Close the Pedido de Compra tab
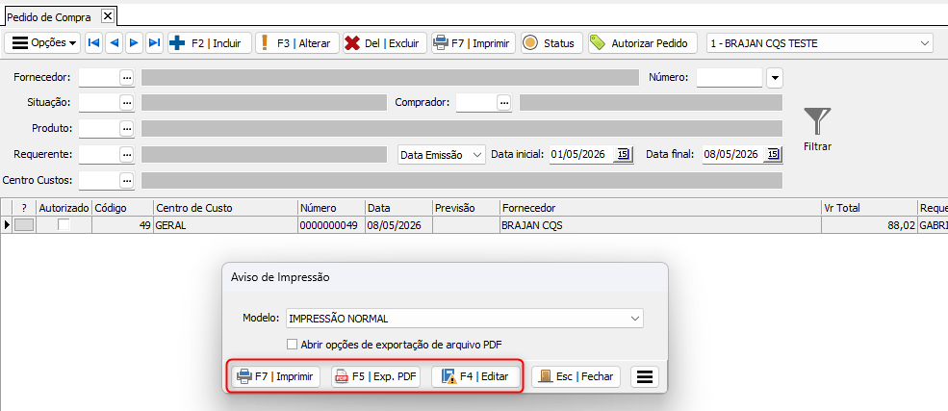 tap(107, 16)
